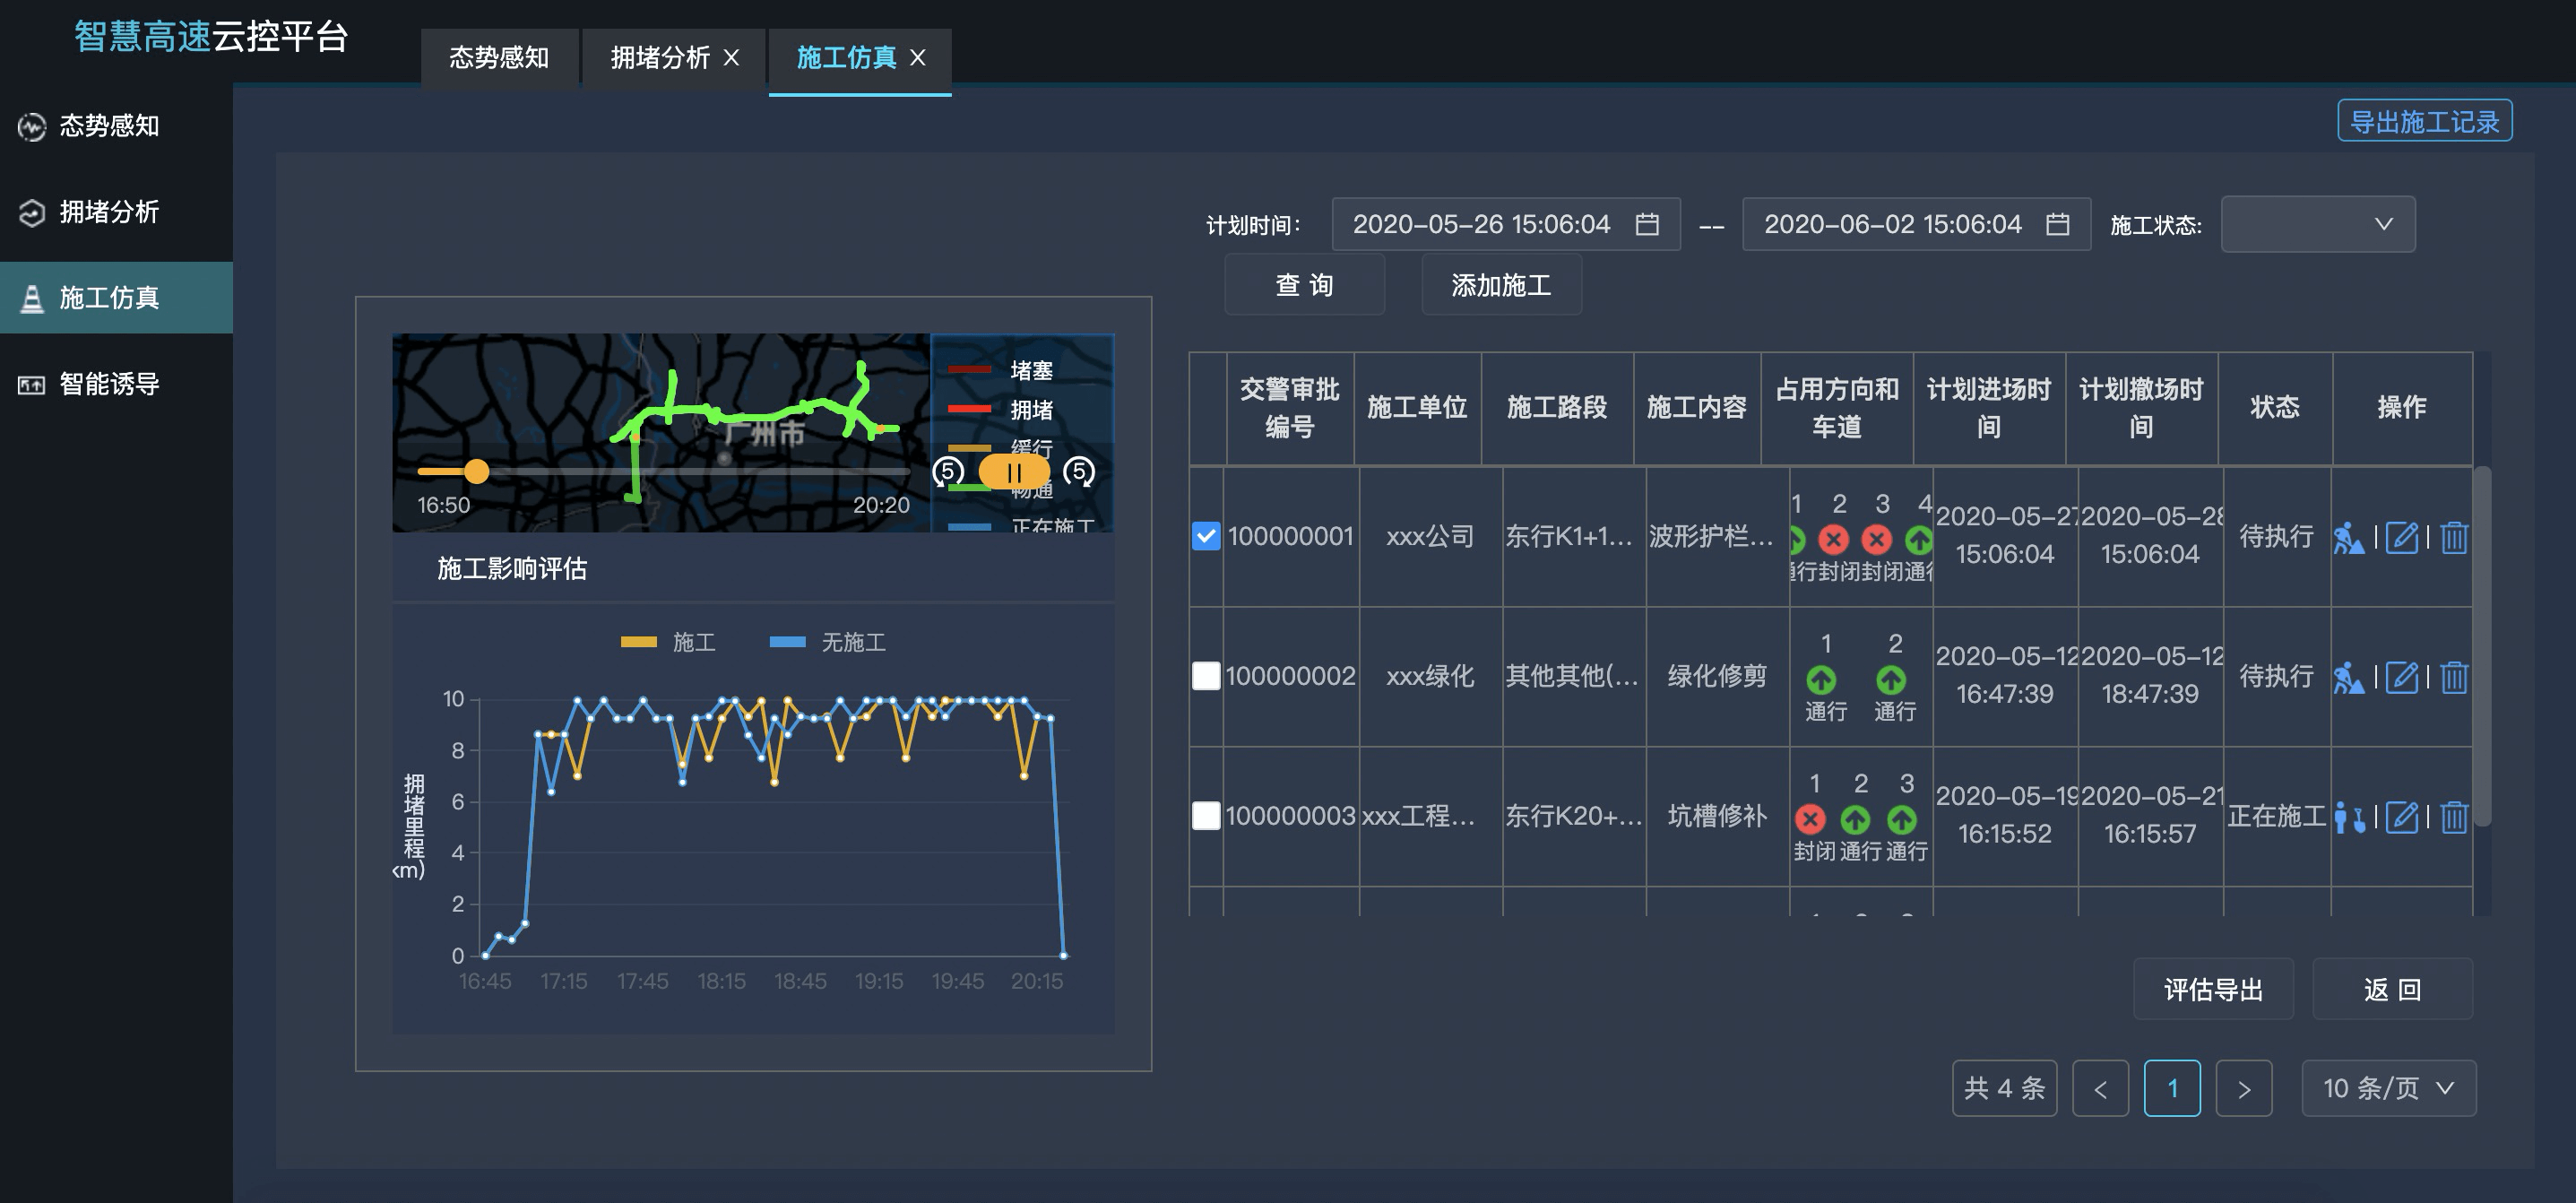Uncheck the row 100000001 checkbox
Image resolution: width=2576 pixels, height=1203 pixels.
click(x=1206, y=536)
